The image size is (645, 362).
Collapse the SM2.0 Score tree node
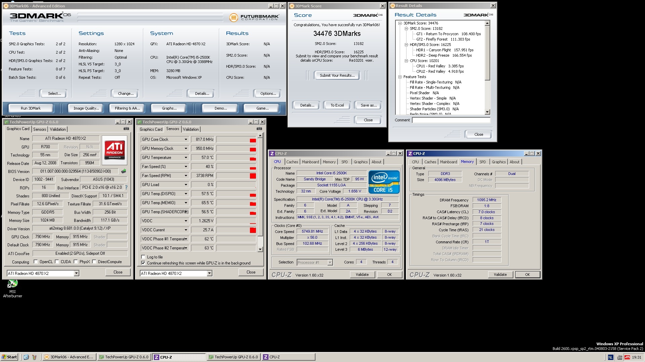coord(406,28)
